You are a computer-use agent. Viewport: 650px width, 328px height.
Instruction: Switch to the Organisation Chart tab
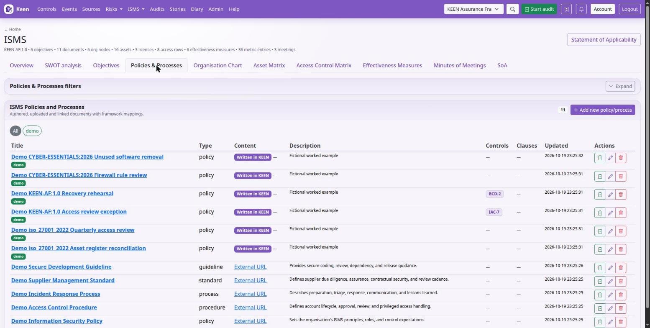pos(218,65)
